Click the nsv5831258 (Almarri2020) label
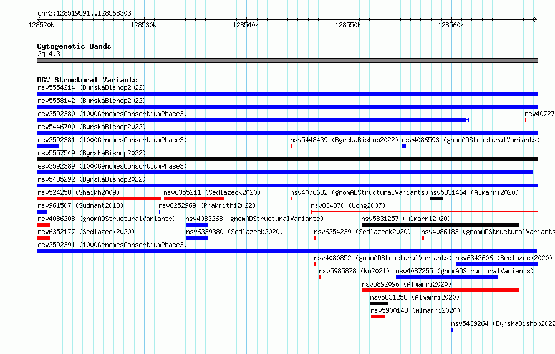 pos(415,297)
